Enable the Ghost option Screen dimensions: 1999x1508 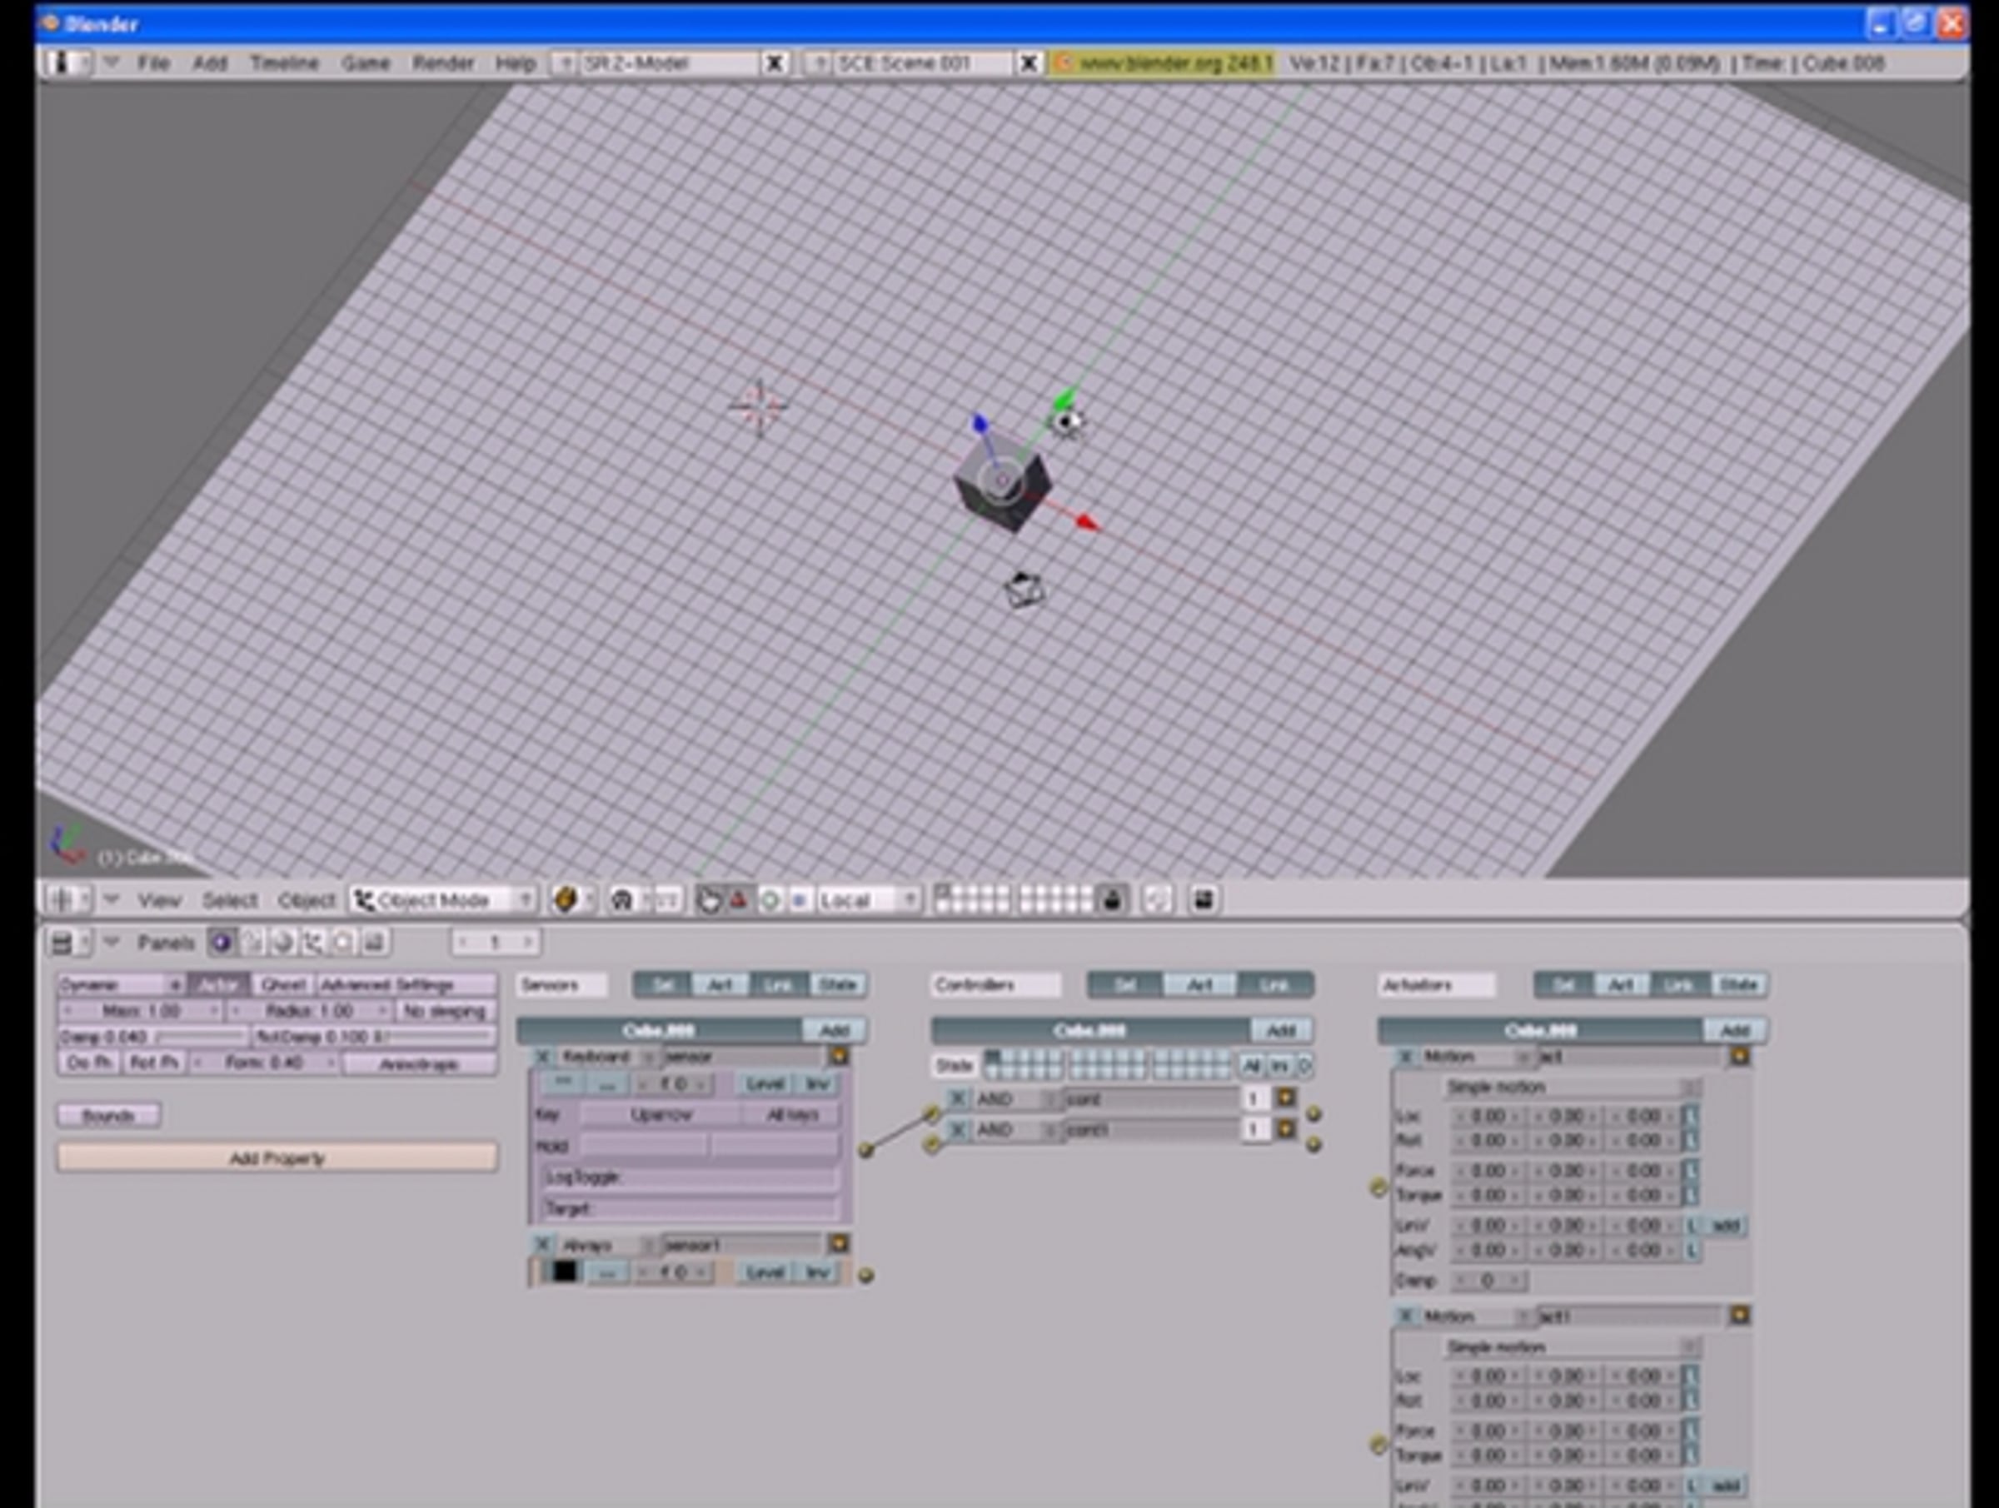(283, 985)
